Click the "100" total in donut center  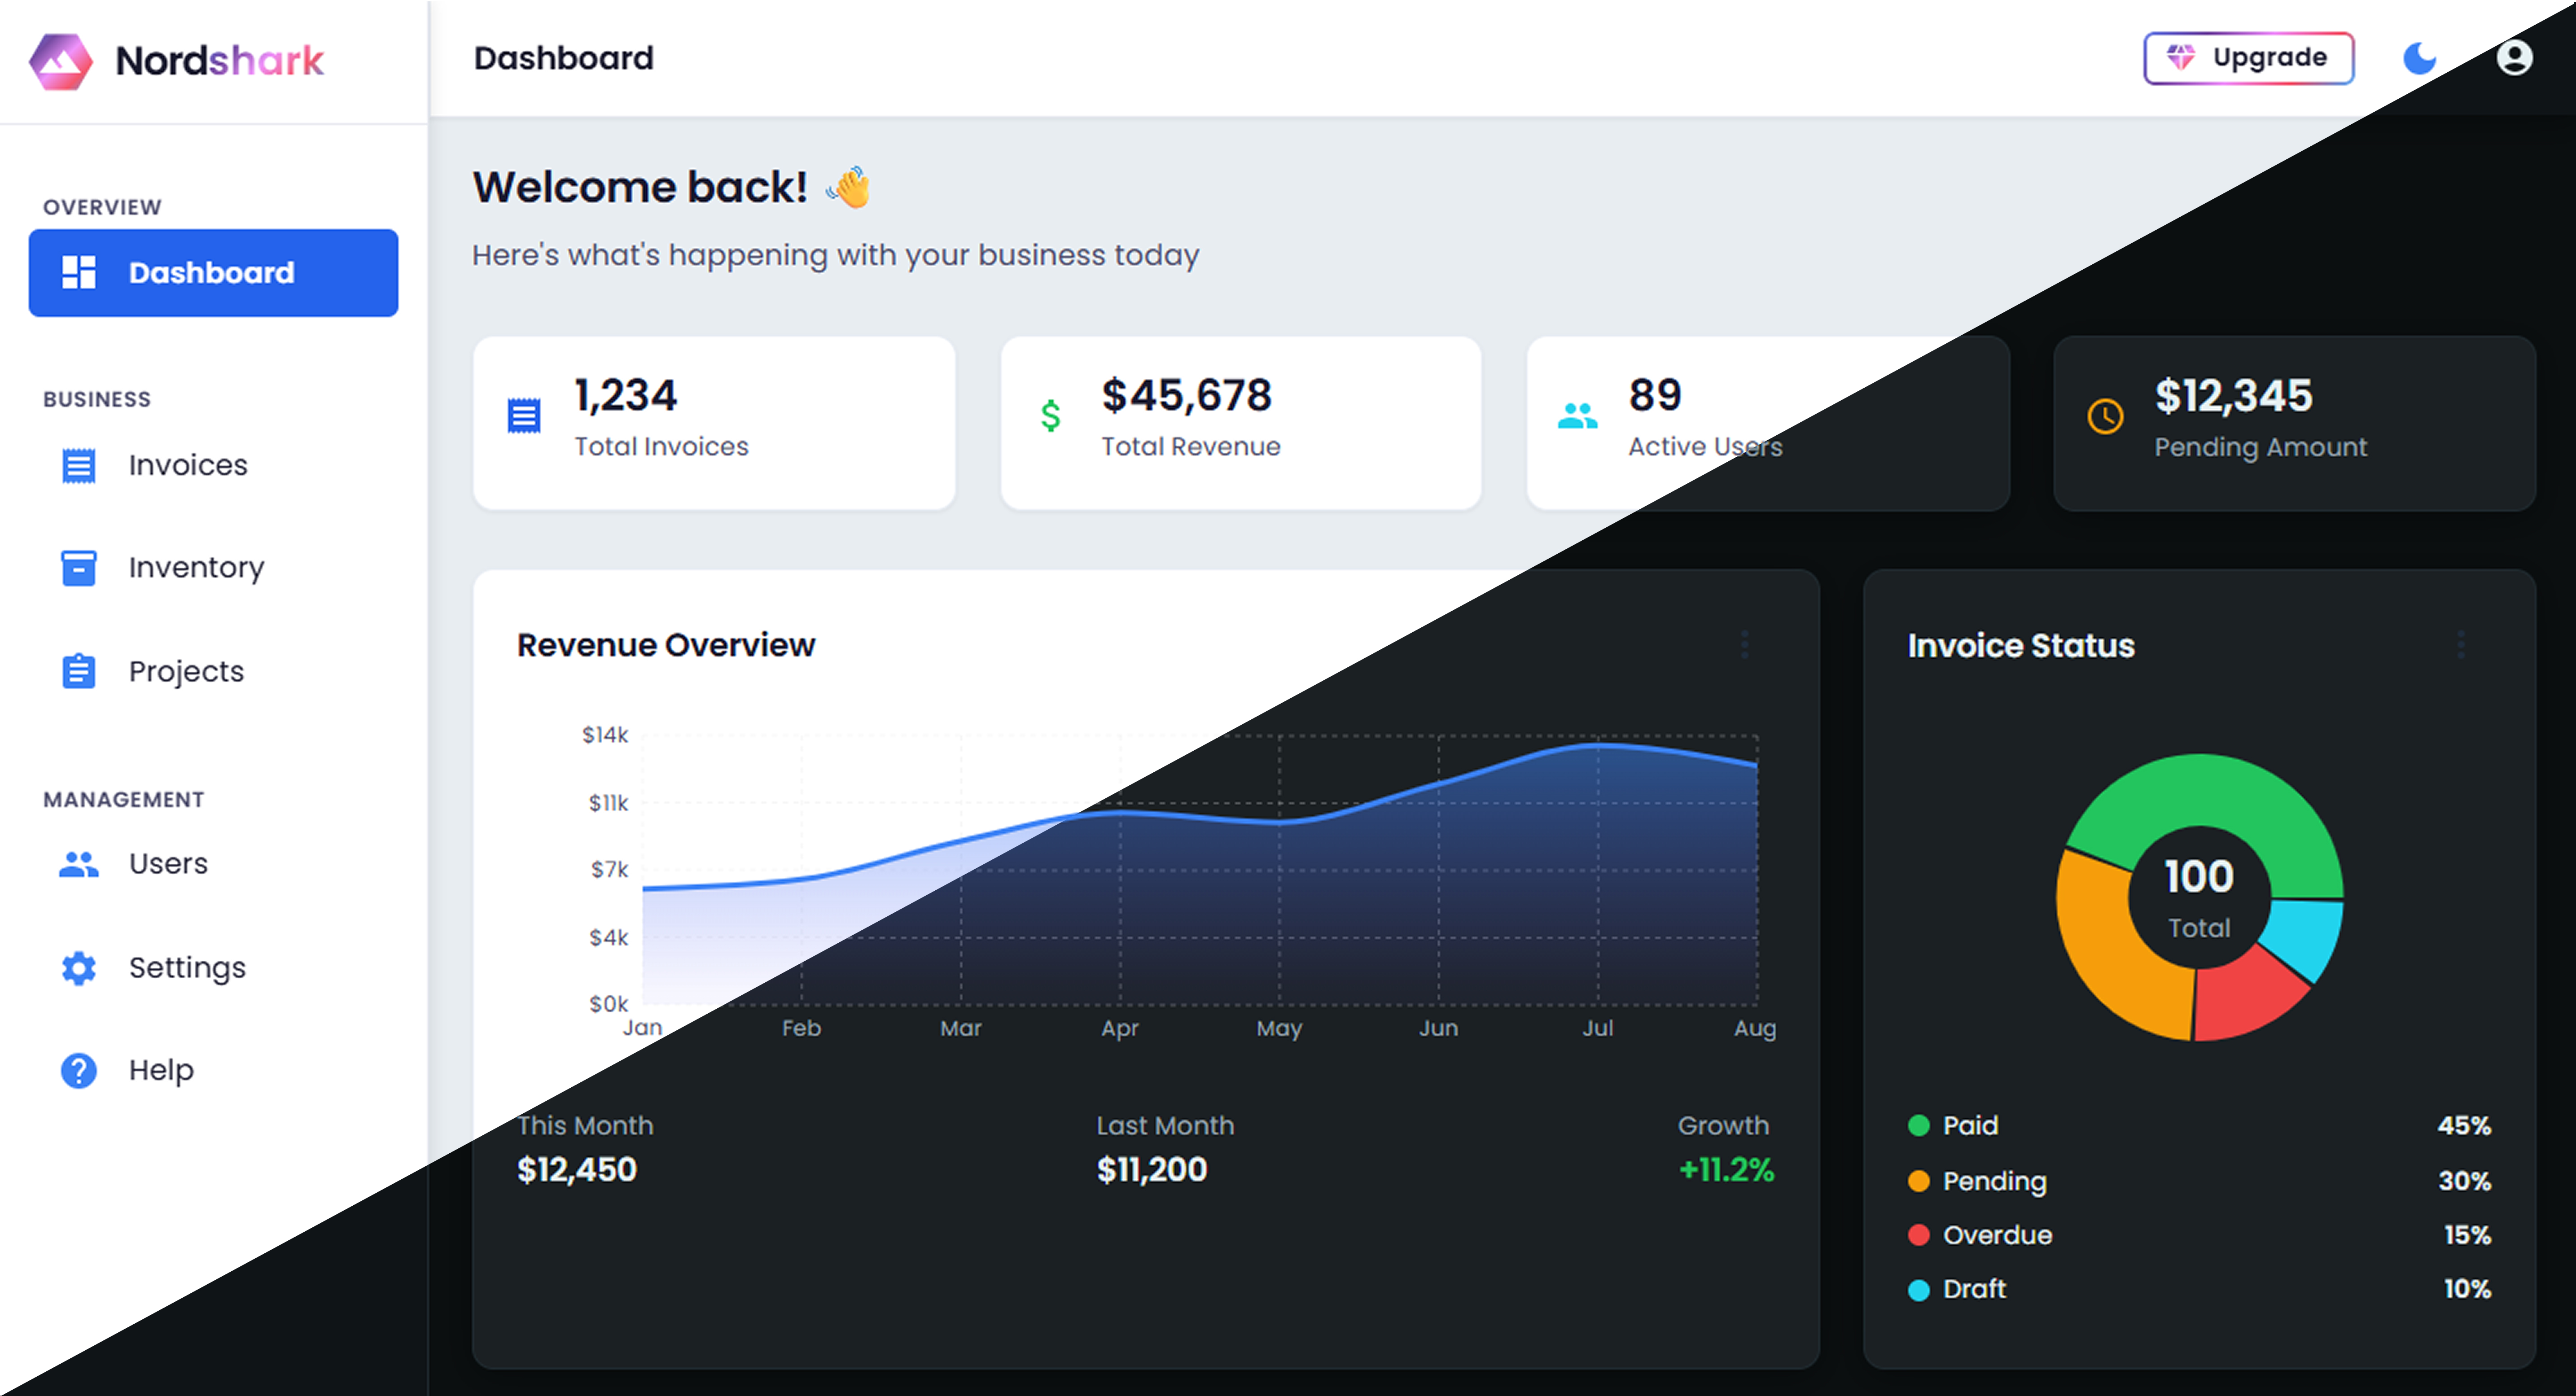point(2199,877)
